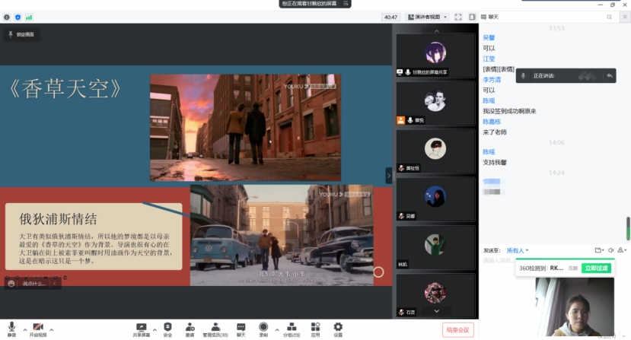Open the 应用 apps icon

coord(315,329)
